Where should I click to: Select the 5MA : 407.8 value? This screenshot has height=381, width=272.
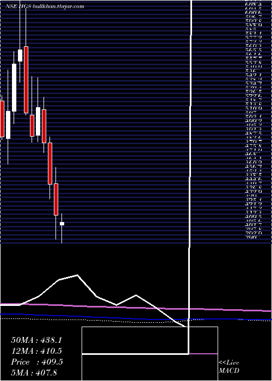coord(34,372)
